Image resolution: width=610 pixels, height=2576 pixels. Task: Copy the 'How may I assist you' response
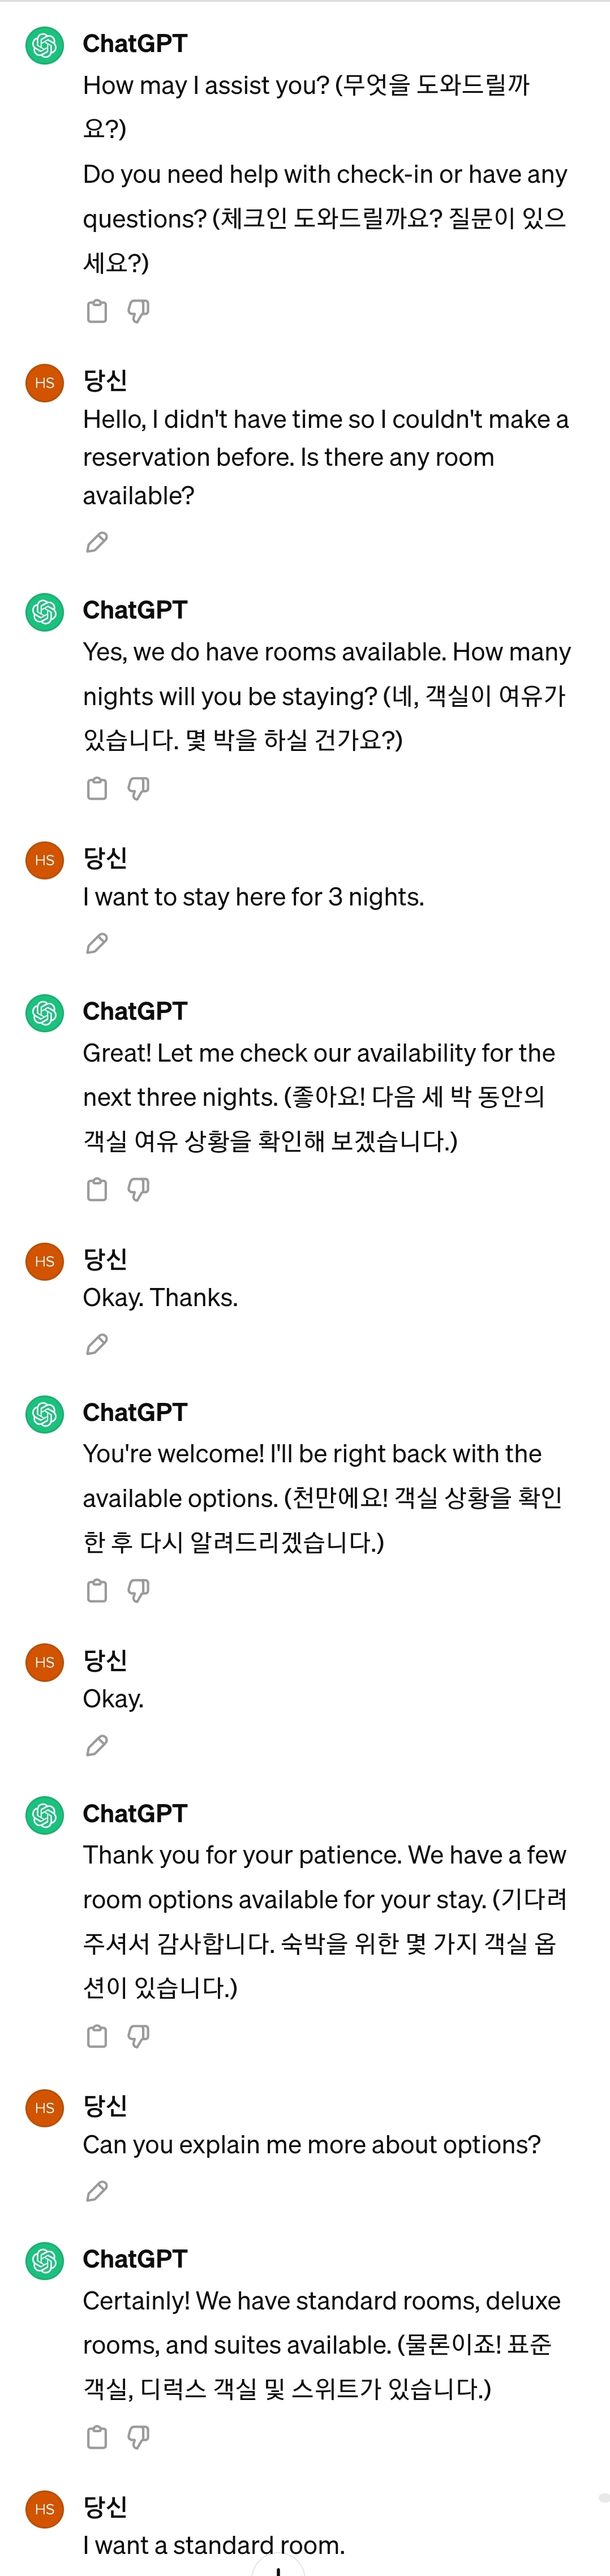pos(97,311)
